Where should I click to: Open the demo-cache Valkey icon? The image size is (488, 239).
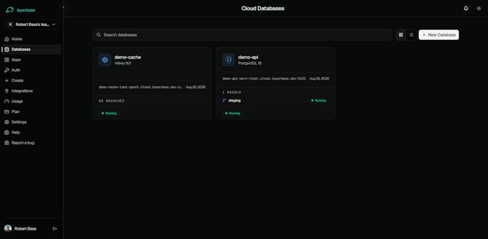(105, 60)
